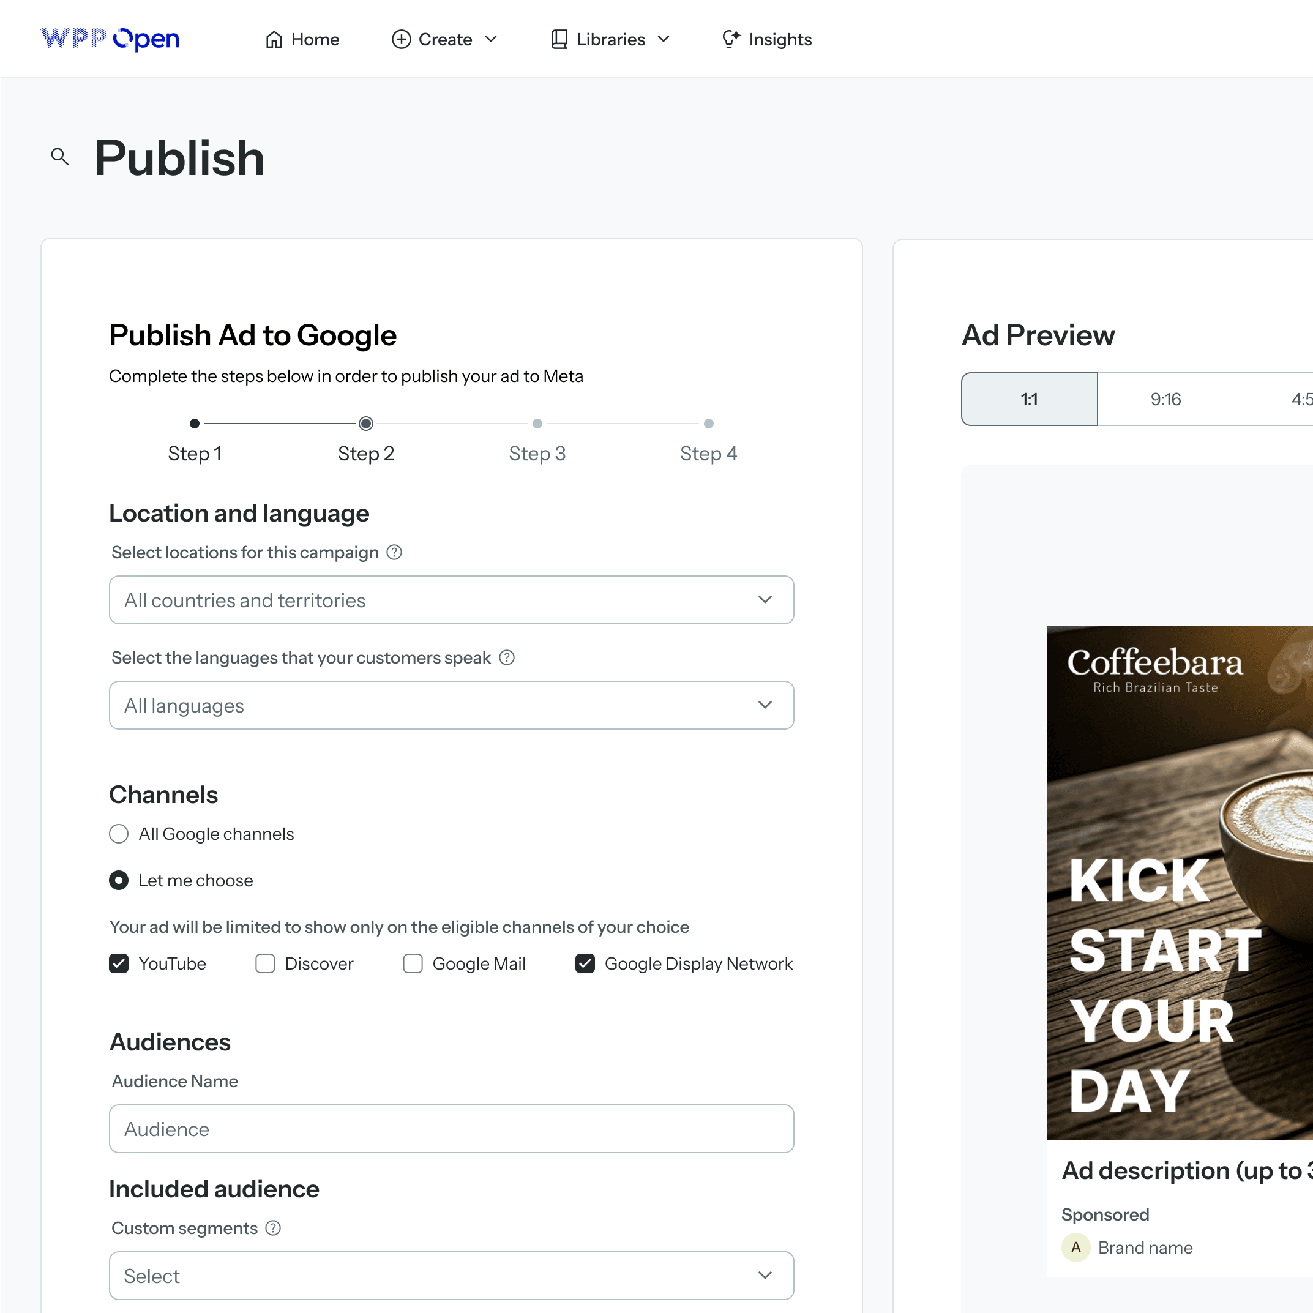Select the All Google channels radio button

click(x=118, y=834)
